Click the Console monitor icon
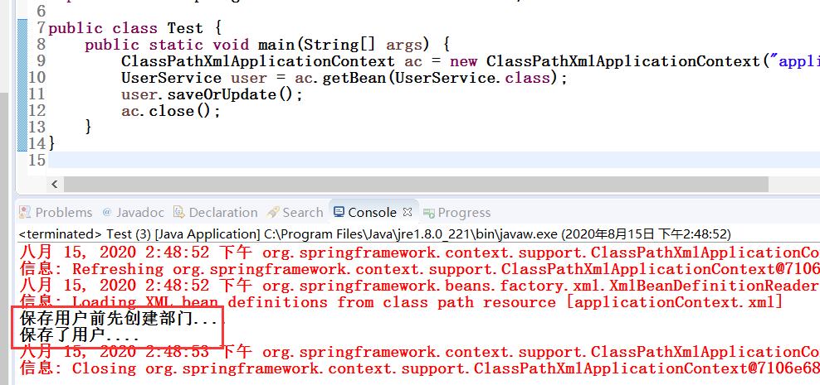 point(339,212)
